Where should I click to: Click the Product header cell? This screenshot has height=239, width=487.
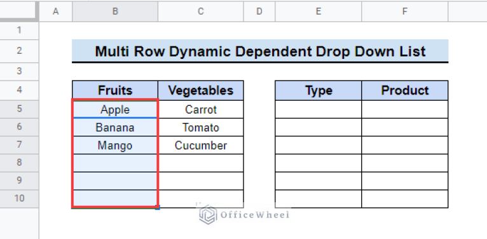405,91
